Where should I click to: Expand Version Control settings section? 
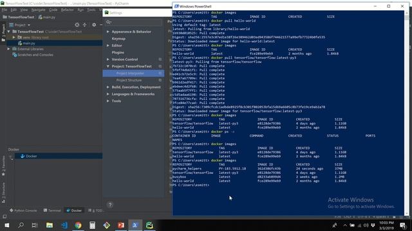108,60
